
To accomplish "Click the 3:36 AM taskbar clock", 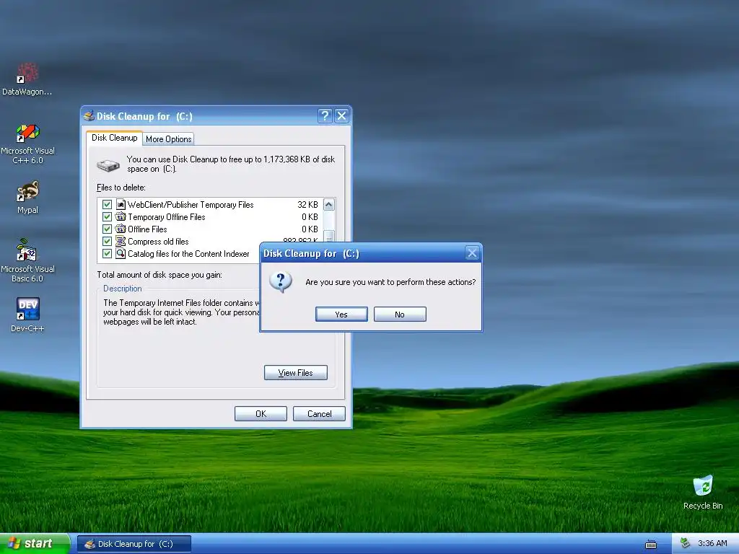I will [x=712, y=543].
